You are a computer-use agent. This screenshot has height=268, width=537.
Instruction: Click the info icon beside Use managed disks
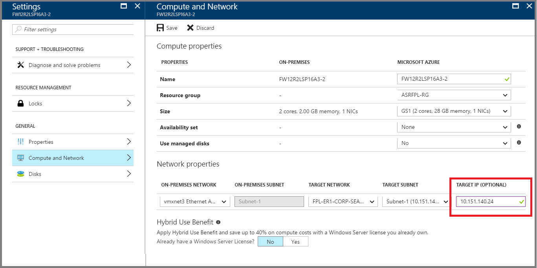pyautogui.click(x=519, y=143)
